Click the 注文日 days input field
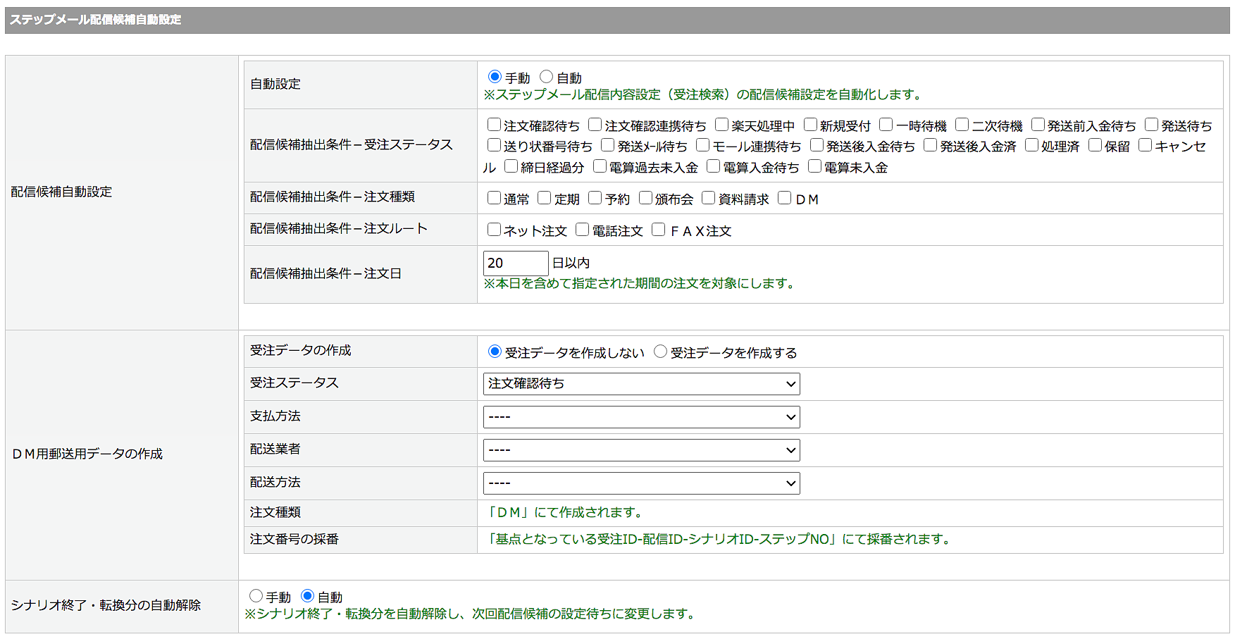Image resolution: width=1235 pixels, height=639 pixels. point(515,263)
